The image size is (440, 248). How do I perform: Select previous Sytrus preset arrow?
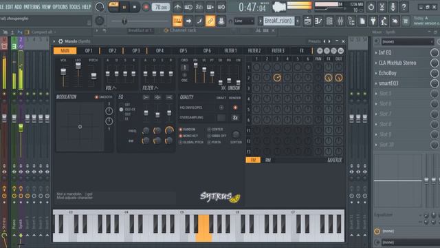pyautogui.click(x=324, y=41)
